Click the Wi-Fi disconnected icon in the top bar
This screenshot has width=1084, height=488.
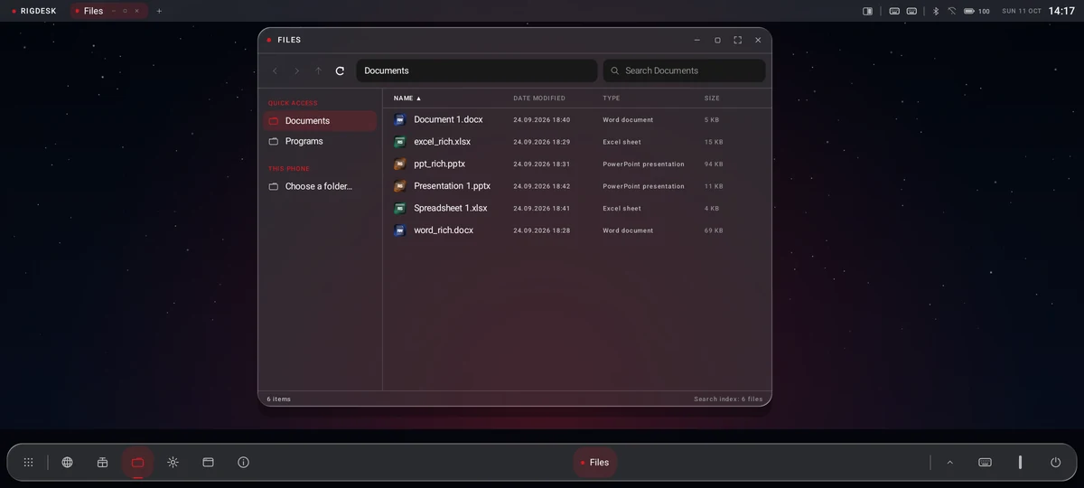point(951,11)
